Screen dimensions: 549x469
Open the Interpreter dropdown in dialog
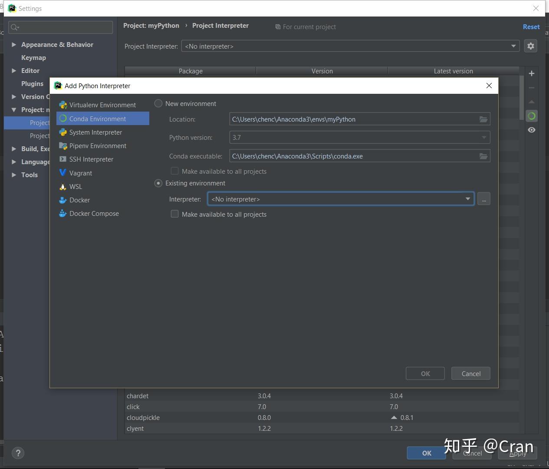pos(341,199)
